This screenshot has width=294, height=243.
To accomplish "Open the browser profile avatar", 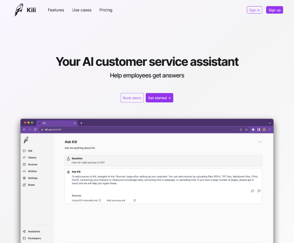I will (x=264, y=130).
